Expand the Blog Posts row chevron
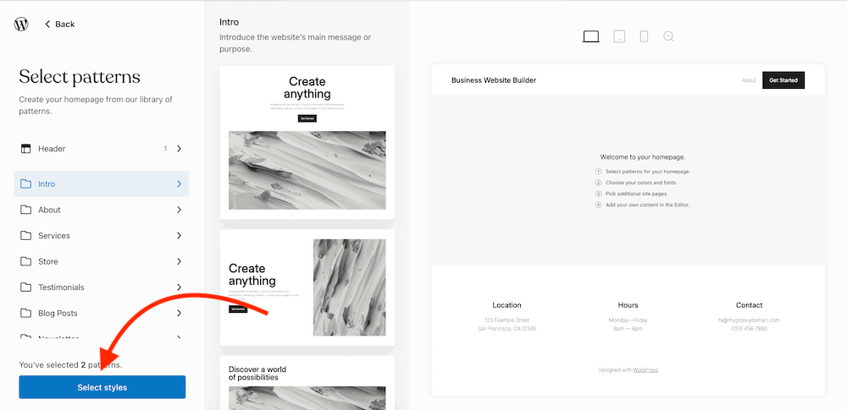Viewport: 847px width, 410px height. (180, 314)
